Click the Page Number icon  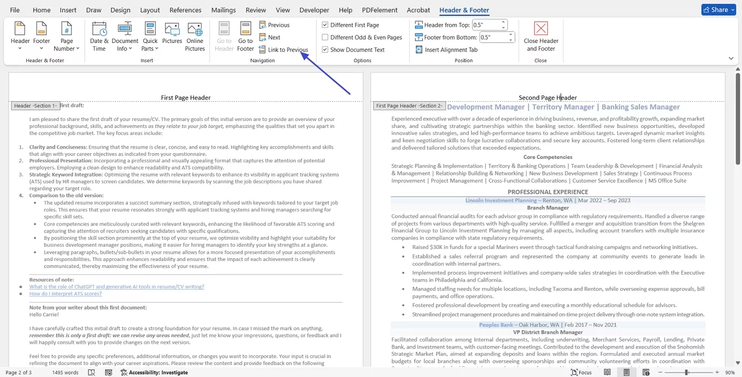(67, 29)
